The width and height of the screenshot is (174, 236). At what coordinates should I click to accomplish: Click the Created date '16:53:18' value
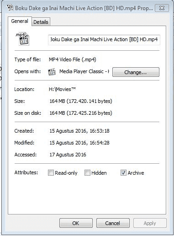point(100,131)
